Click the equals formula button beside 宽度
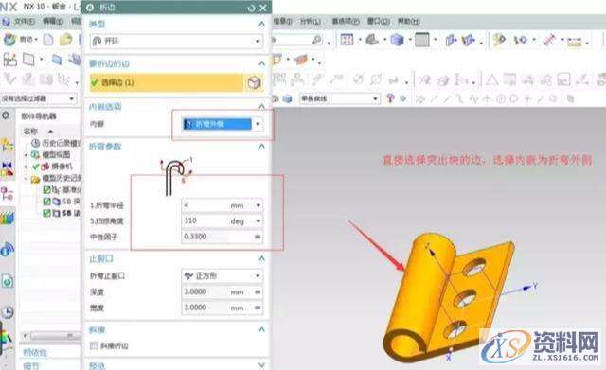This screenshot has height=370, width=606. click(258, 308)
